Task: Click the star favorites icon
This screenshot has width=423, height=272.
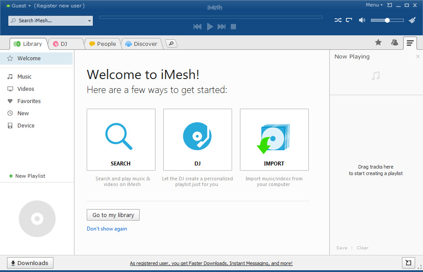Action: 378,42
